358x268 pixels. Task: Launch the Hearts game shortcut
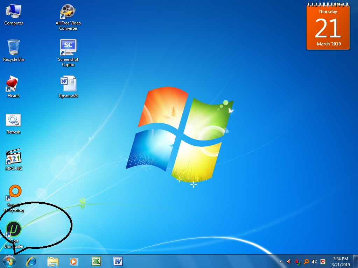coord(13,87)
